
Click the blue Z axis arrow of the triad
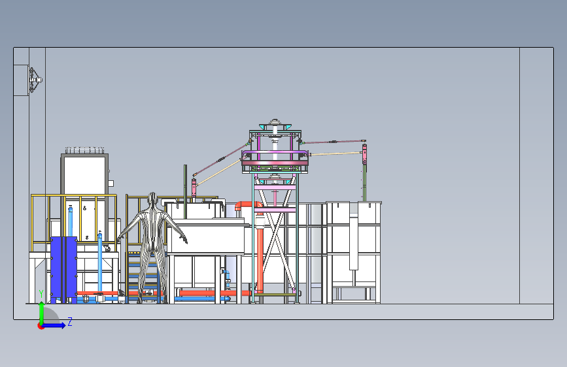pos(54,325)
